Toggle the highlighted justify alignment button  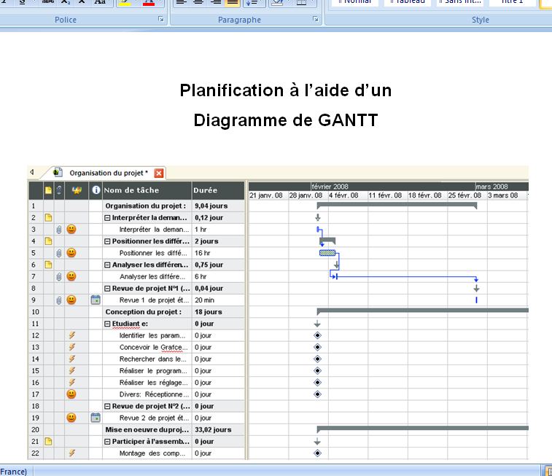coord(233,3)
